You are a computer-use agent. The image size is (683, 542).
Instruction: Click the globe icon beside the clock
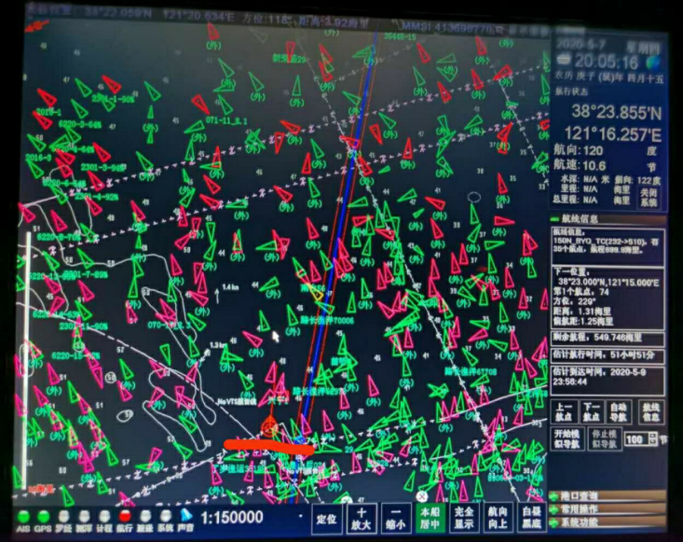653,63
